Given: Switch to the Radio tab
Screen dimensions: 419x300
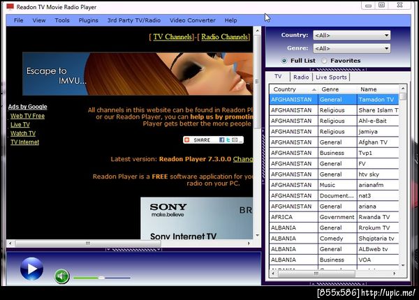Looking at the screenshot, I should pyautogui.click(x=301, y=77).
